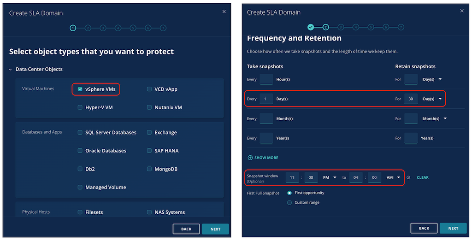This screenshot has width=472, height=241.
Task: Enable the Nutanix VM checkbox
Action: click(x=149, y=107)
